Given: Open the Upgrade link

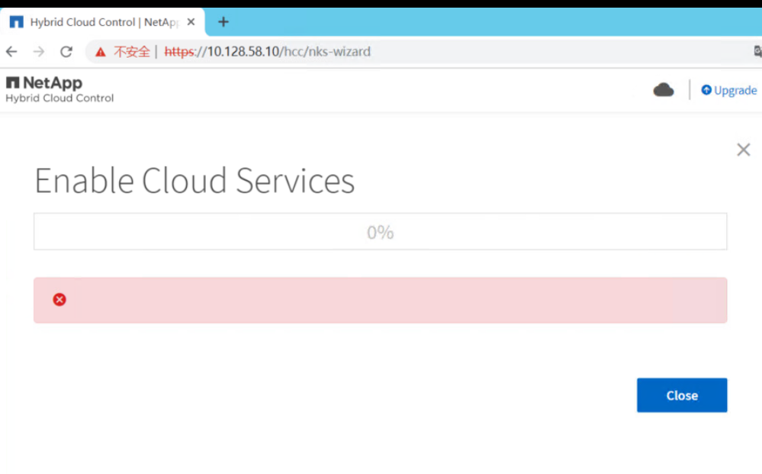Looking at the screenshot, I should coord(735,90).
